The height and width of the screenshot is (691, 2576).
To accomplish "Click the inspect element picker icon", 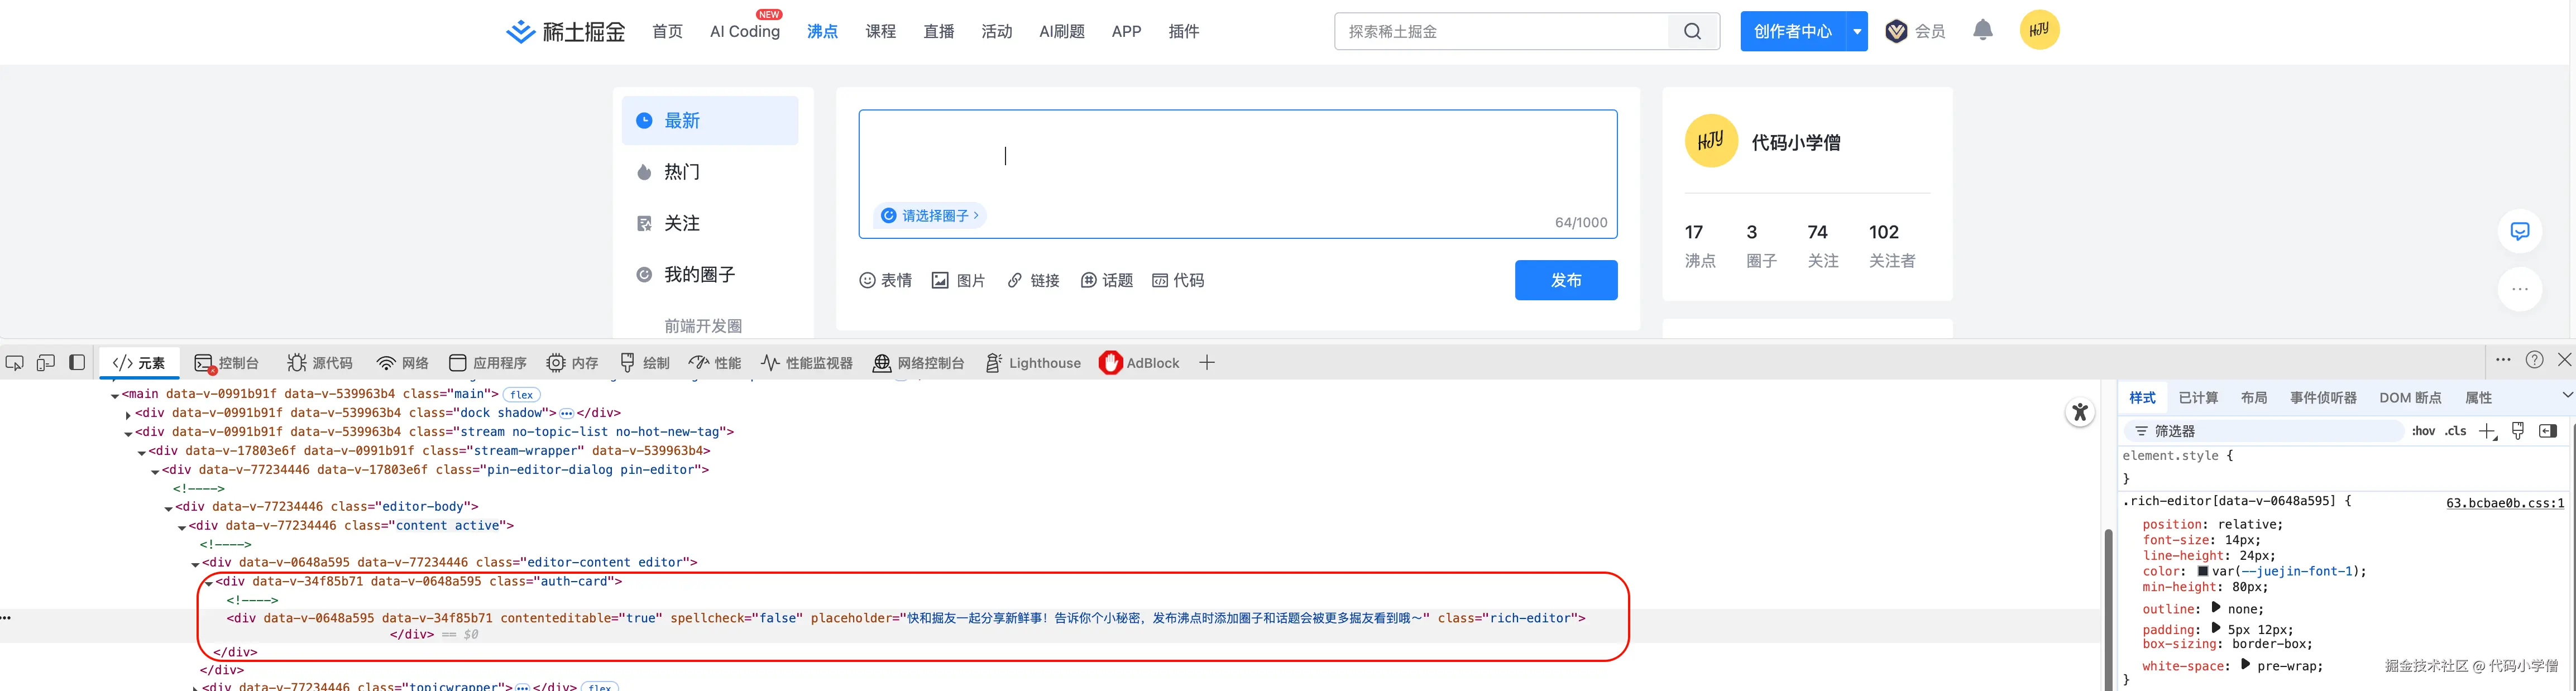I will (15, 363).
